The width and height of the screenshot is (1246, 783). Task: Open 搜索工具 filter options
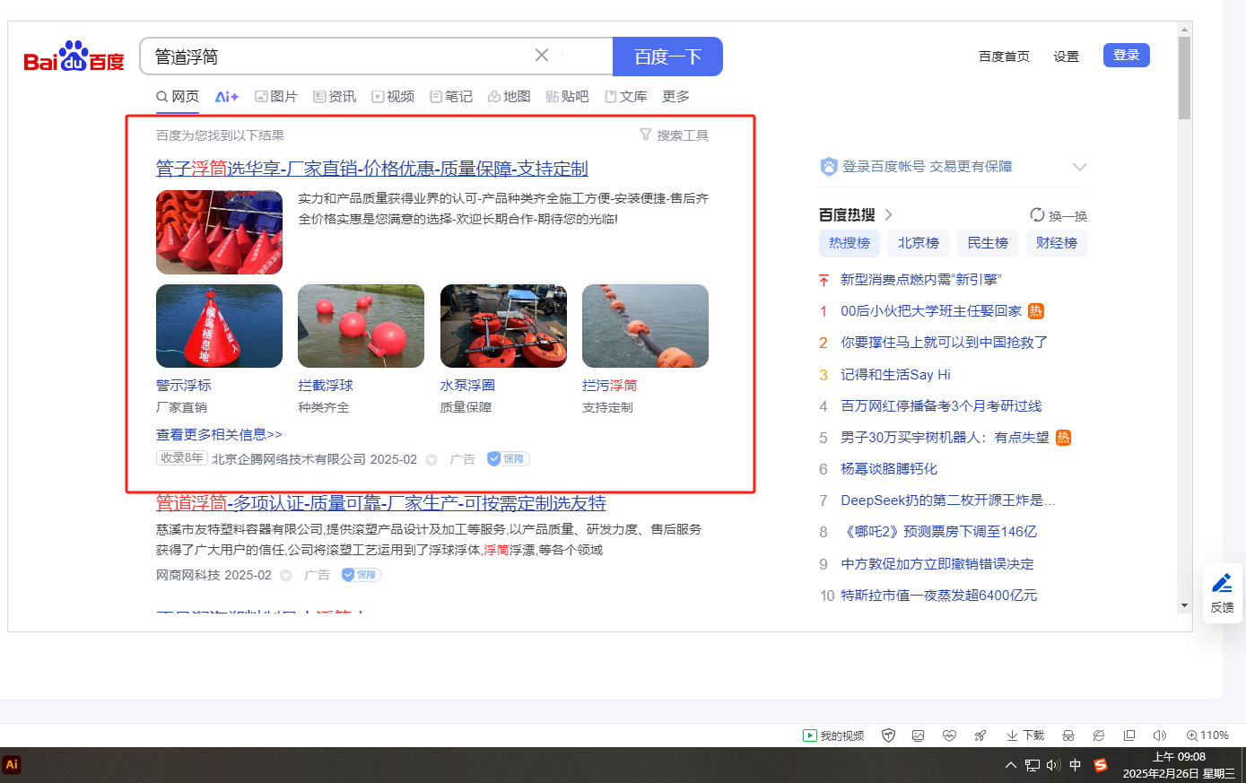tap(674, 135)
